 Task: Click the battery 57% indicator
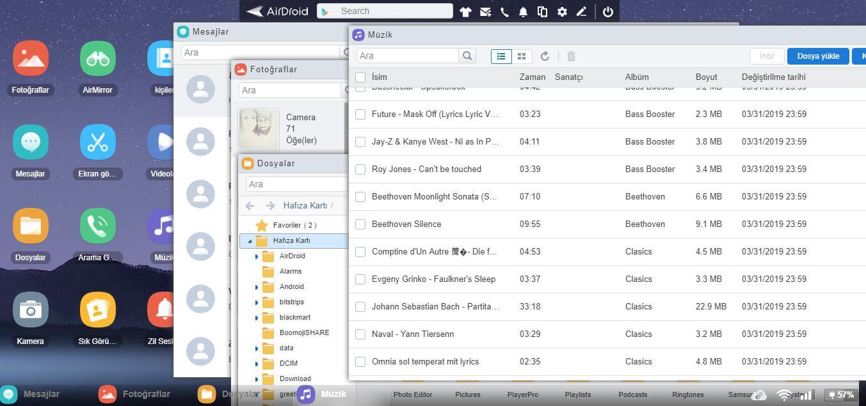tap(840, 394)
